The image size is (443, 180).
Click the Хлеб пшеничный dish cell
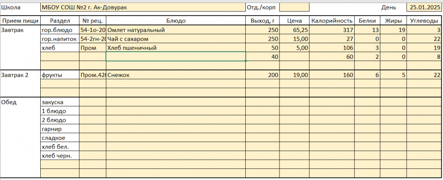click(176, 48)
